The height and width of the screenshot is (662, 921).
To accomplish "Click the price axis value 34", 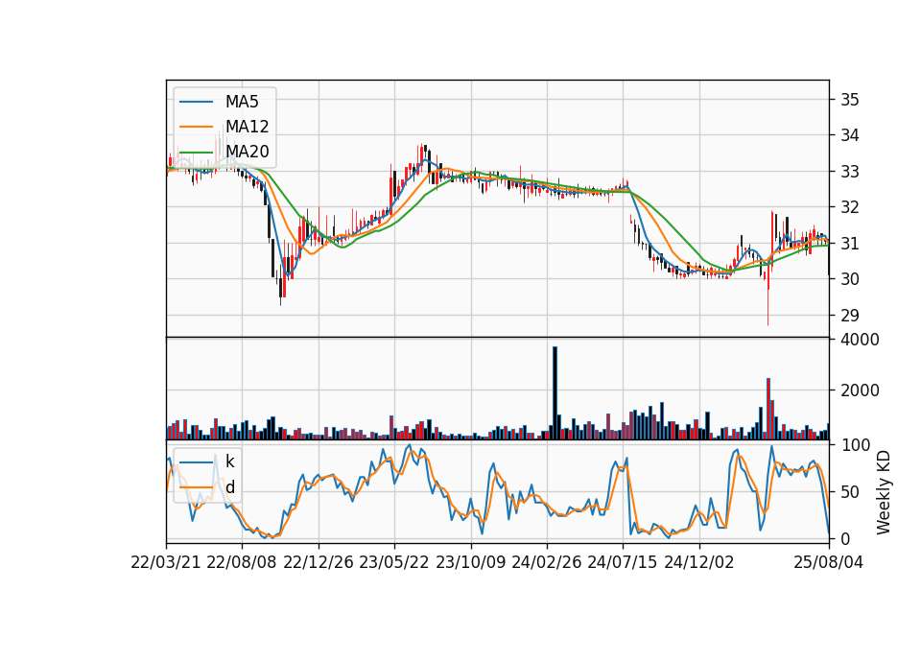I will coord(850,135).
